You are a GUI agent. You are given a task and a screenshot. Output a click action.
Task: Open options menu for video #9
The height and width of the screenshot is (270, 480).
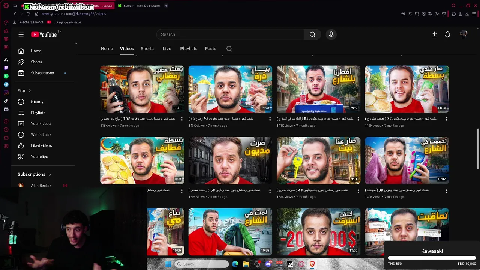270,119
